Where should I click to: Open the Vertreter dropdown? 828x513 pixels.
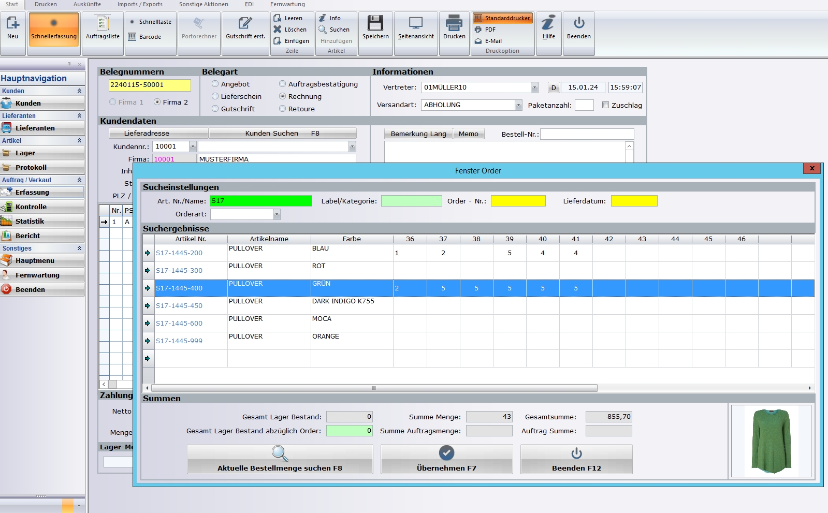534,87
